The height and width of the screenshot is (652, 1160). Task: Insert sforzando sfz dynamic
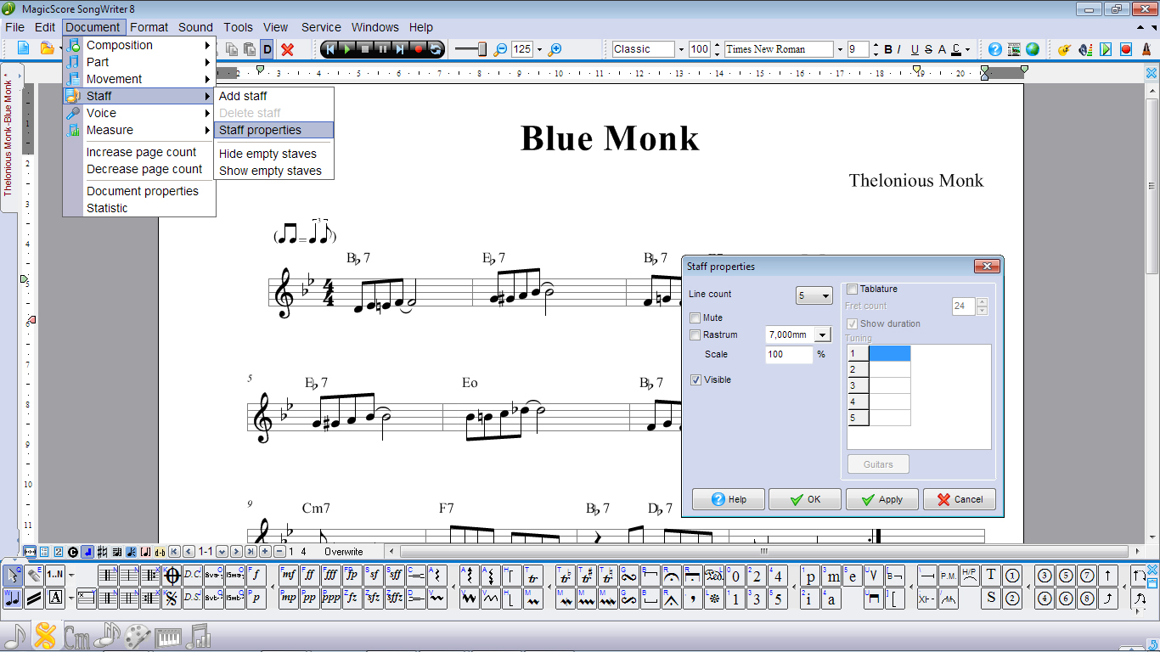click(374, 598)
